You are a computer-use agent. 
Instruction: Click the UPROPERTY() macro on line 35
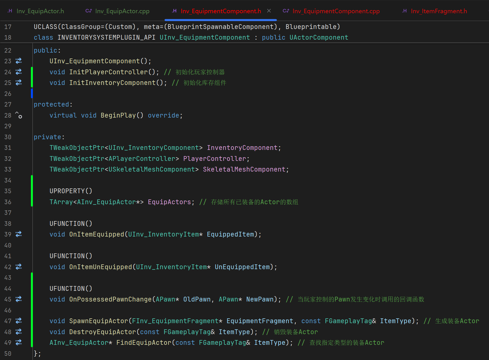(71, 191)
